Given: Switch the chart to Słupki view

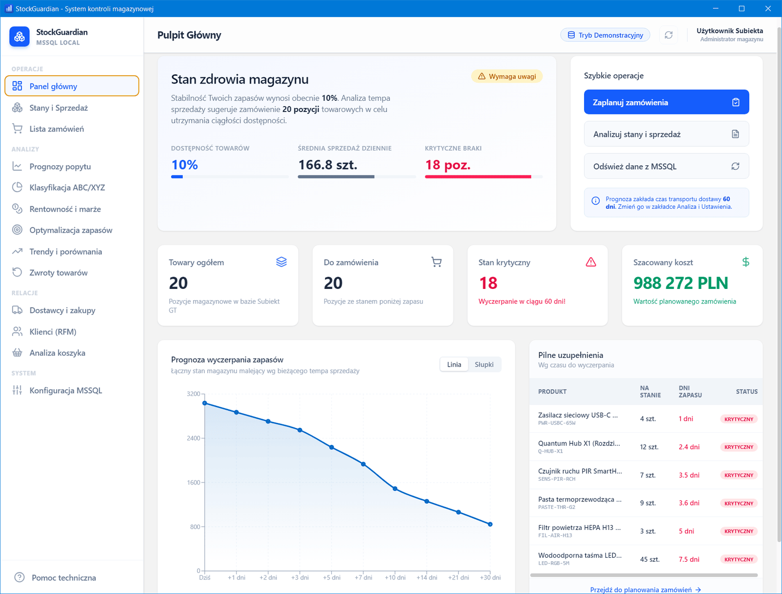Looking at the screenshot, I should pyautogui.click(x=484, y=364).
